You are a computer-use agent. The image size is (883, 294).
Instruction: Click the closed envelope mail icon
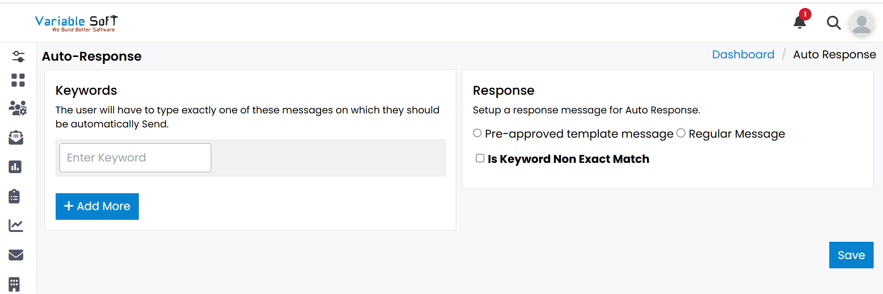16,255
